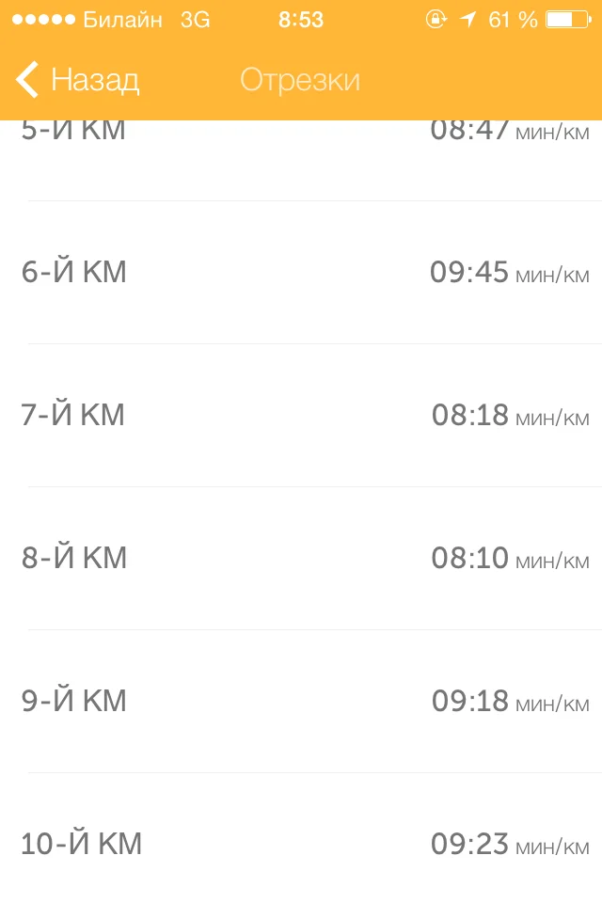
Task: Tap the Отрезки screen title
Action: click(x=300, y=79)
